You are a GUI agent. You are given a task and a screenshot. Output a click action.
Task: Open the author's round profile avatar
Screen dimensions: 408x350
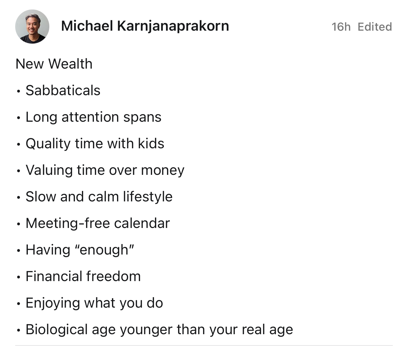(x=32, y=27)
